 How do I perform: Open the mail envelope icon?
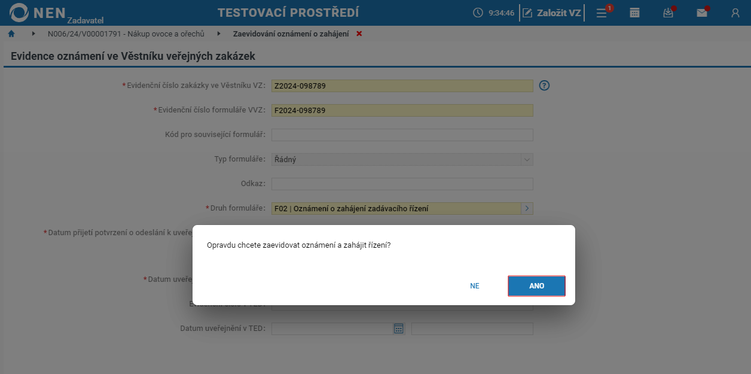702,13
